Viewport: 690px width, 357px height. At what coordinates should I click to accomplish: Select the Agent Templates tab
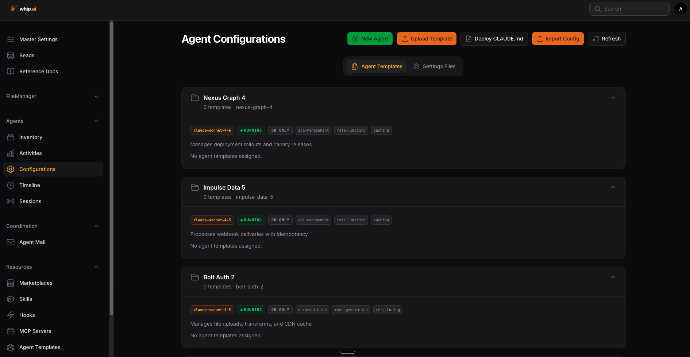click(377, 66)
